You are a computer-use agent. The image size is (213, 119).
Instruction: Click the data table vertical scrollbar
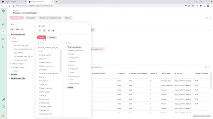[211, 80]
